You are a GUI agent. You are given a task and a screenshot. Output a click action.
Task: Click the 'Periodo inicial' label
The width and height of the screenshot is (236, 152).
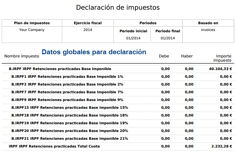click(133, 31)
